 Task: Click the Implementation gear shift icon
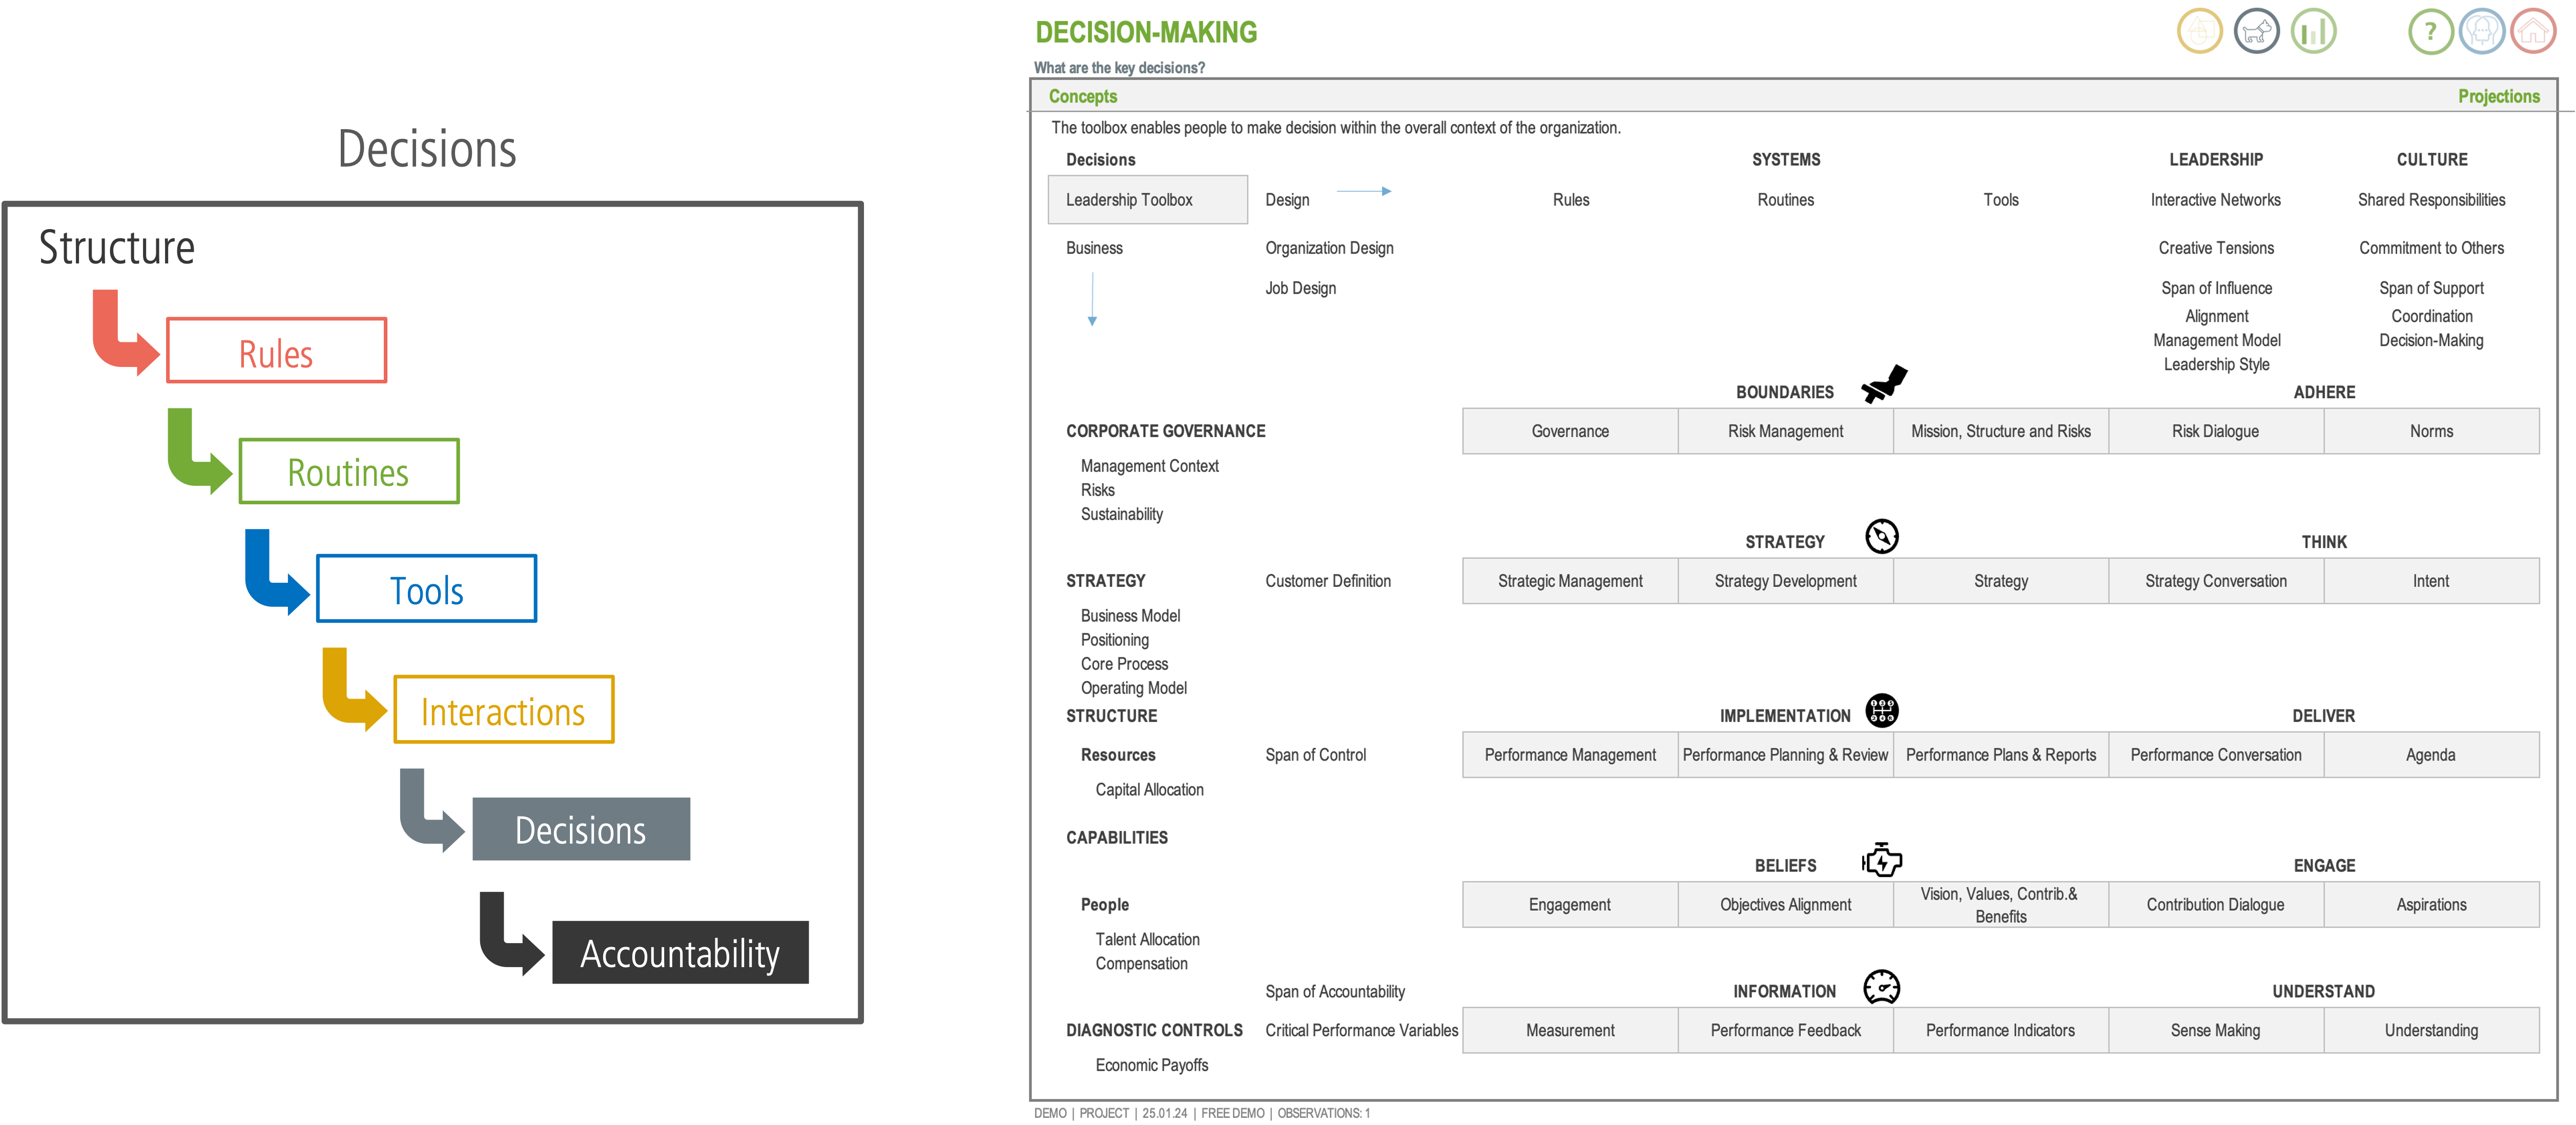pos(1882,711)
